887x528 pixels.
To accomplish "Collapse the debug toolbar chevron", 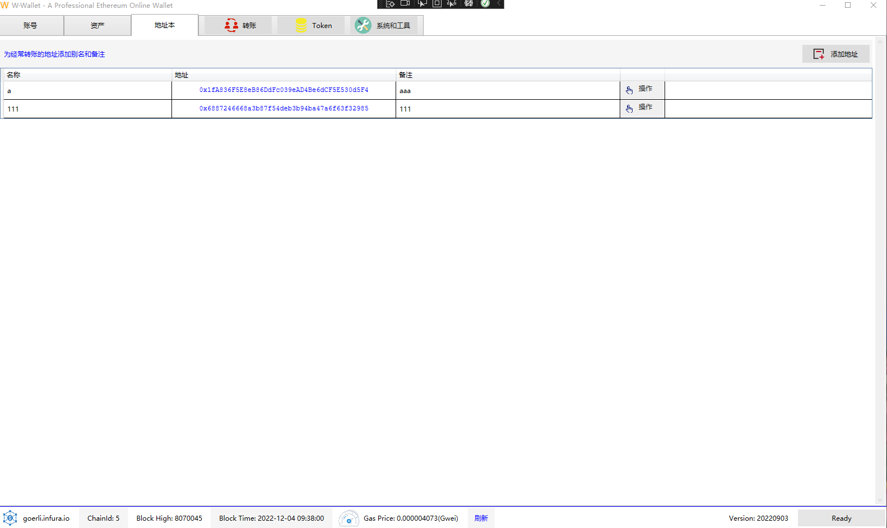I will pyautogui.click(x=499, y=4).
